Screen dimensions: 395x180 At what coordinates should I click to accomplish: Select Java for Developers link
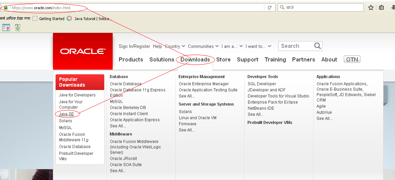77,95
